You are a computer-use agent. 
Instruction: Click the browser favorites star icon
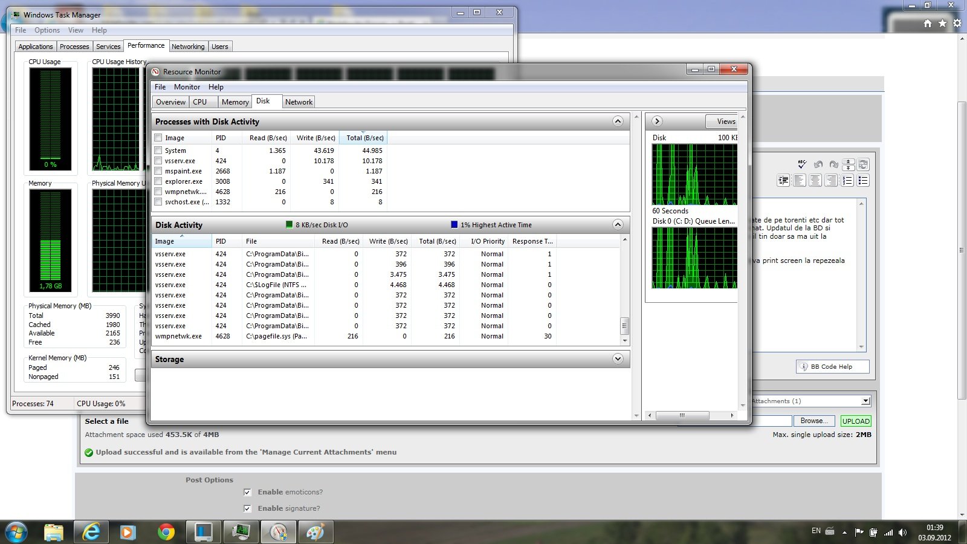click(942, 23)
